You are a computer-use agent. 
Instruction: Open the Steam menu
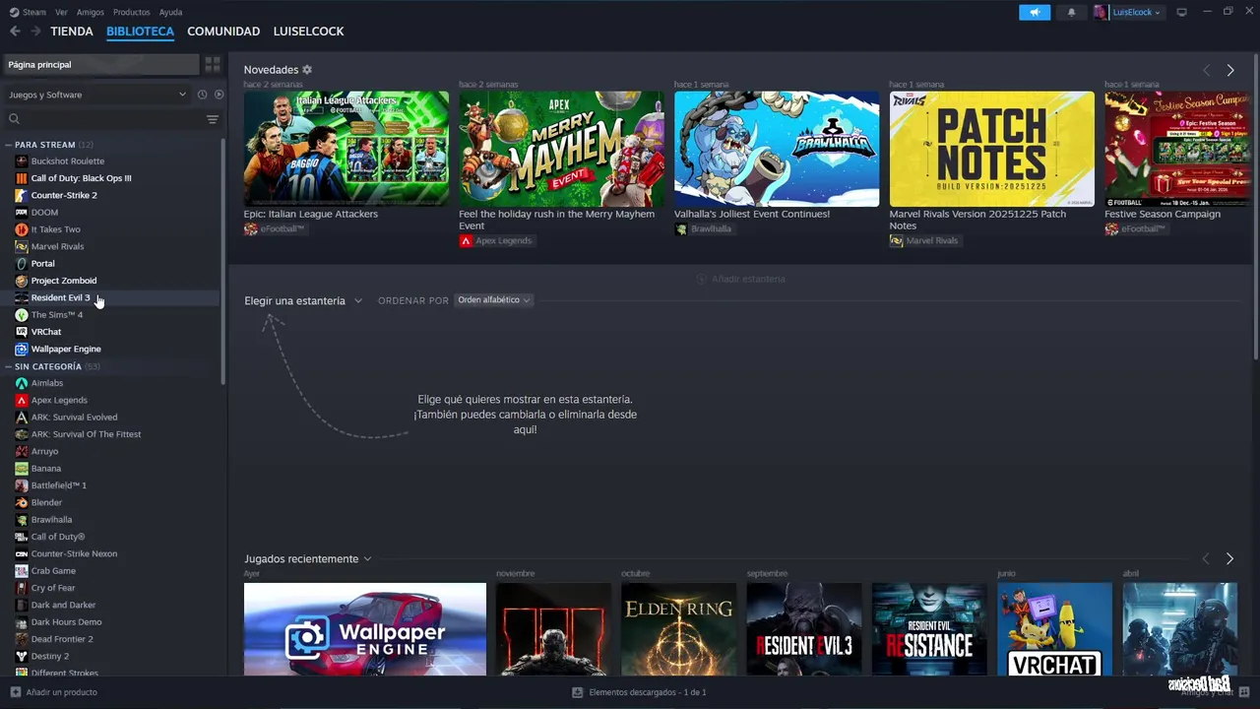(x=28, y=12)
